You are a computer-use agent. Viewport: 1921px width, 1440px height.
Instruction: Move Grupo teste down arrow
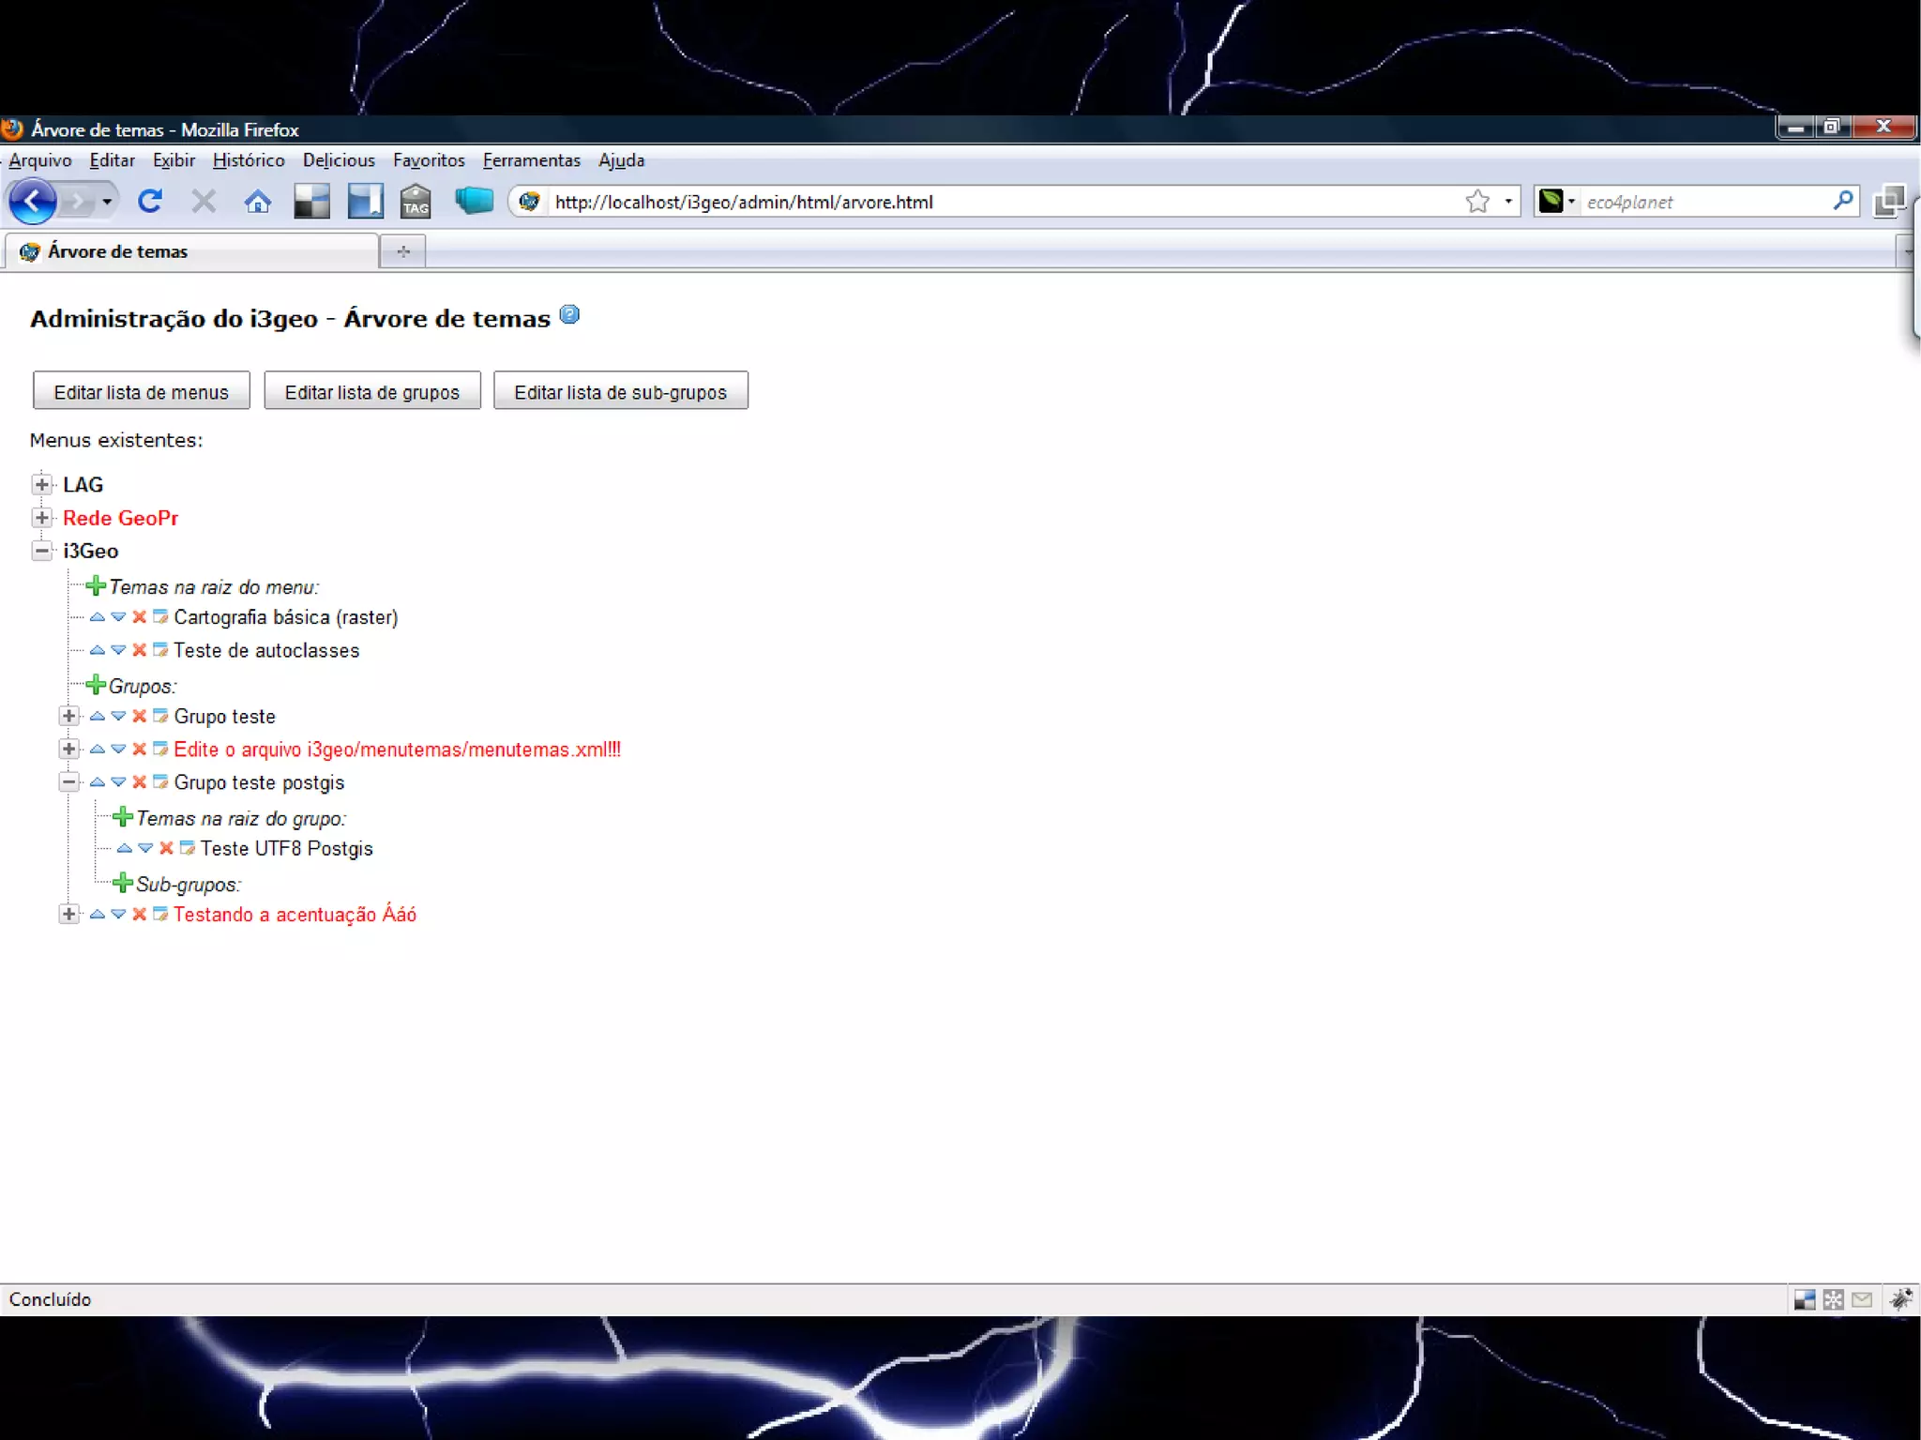[x=118, y=716]
